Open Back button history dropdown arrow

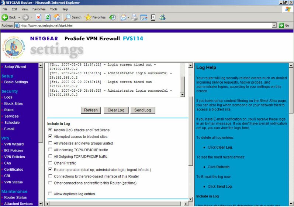[19, 17]
